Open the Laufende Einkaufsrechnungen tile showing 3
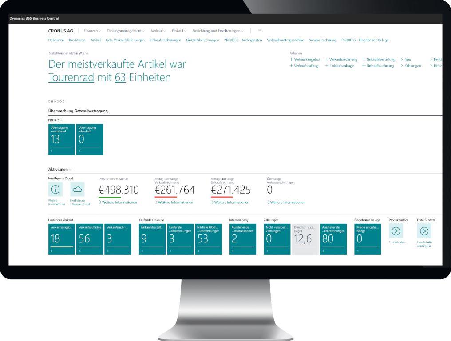The width and height of the screenshot is (451, 341). pyautogui.click(x=180, y=239)
